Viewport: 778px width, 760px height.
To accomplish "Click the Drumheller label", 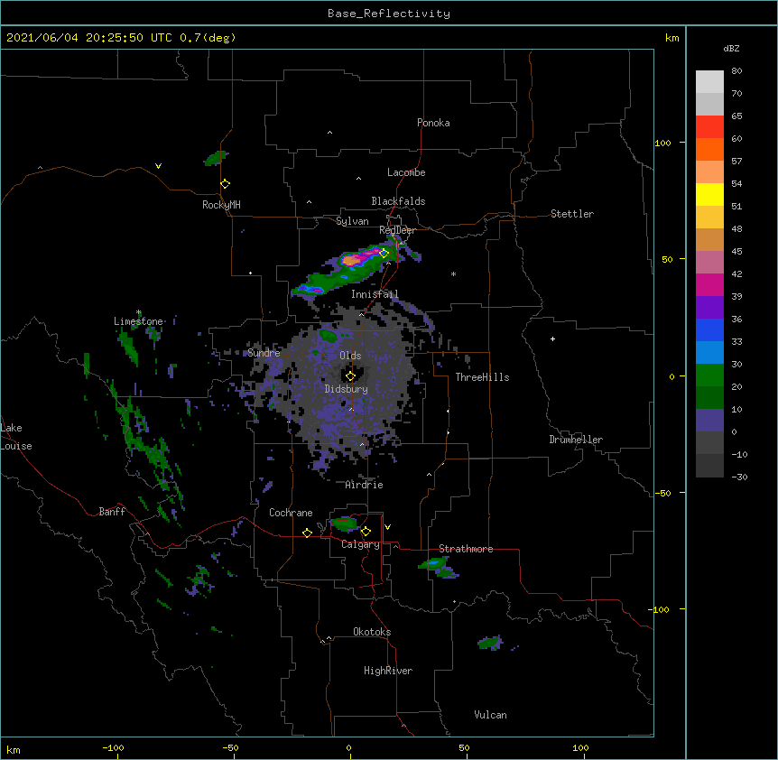I will click(x=576, y=440).
